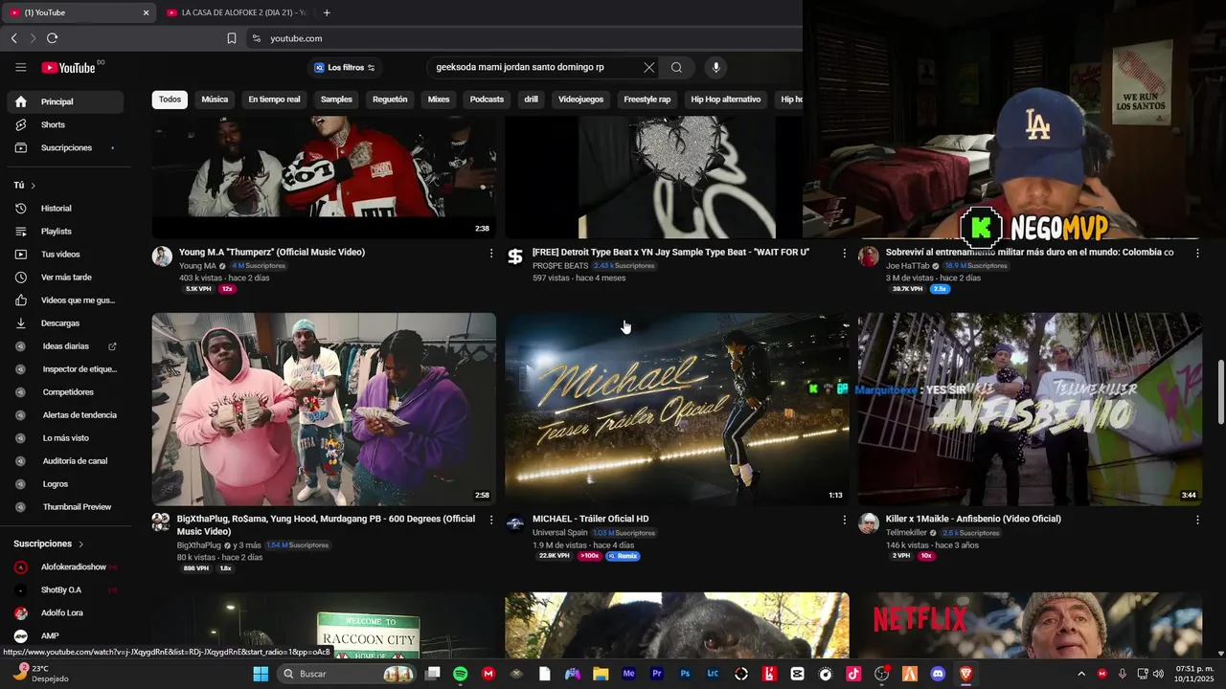Viewport: 1226px width, 689px height.
Task: Play the MICHAEL teaser trailer thumbnail
Action: point(677,409)
